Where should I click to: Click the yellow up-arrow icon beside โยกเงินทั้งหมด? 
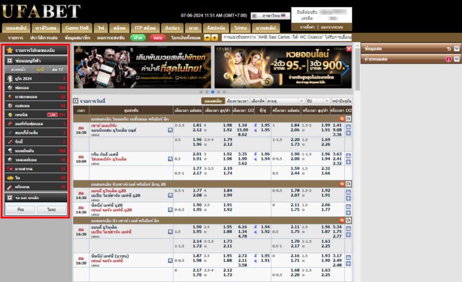[x=214, y=38]
